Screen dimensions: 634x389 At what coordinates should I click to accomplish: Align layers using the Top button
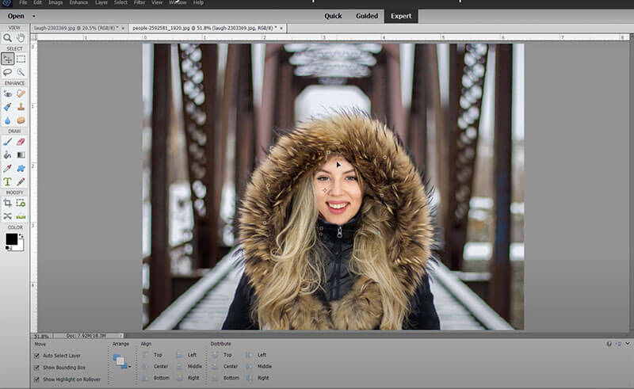[x=151, y=355]
